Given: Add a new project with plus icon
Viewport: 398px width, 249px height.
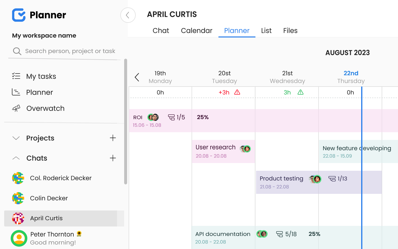Looking at the screenshot, I should [113, 138].
